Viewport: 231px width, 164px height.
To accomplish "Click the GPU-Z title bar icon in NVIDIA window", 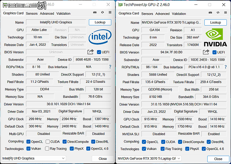I will pyautogui.click(x=120, y=5).
